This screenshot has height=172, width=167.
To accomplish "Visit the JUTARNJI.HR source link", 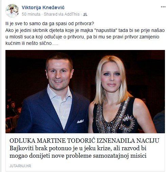I will [20, 166].
